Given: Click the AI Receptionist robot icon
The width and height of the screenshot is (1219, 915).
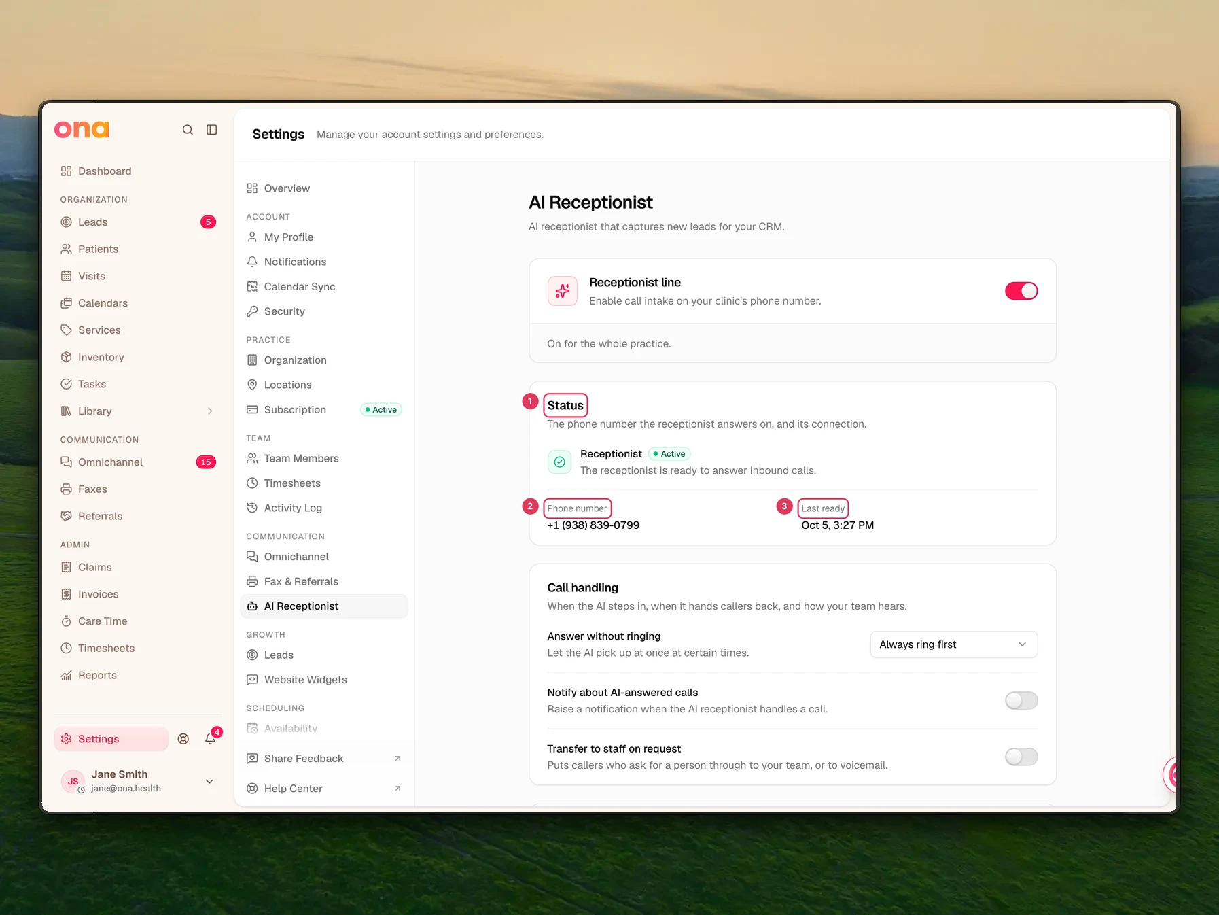Looking at the screenshot, I should pos(252,606).
